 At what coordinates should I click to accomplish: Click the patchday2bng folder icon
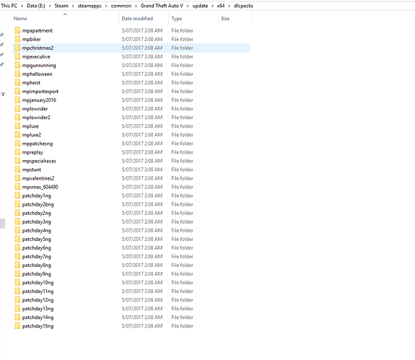(17, 204)
